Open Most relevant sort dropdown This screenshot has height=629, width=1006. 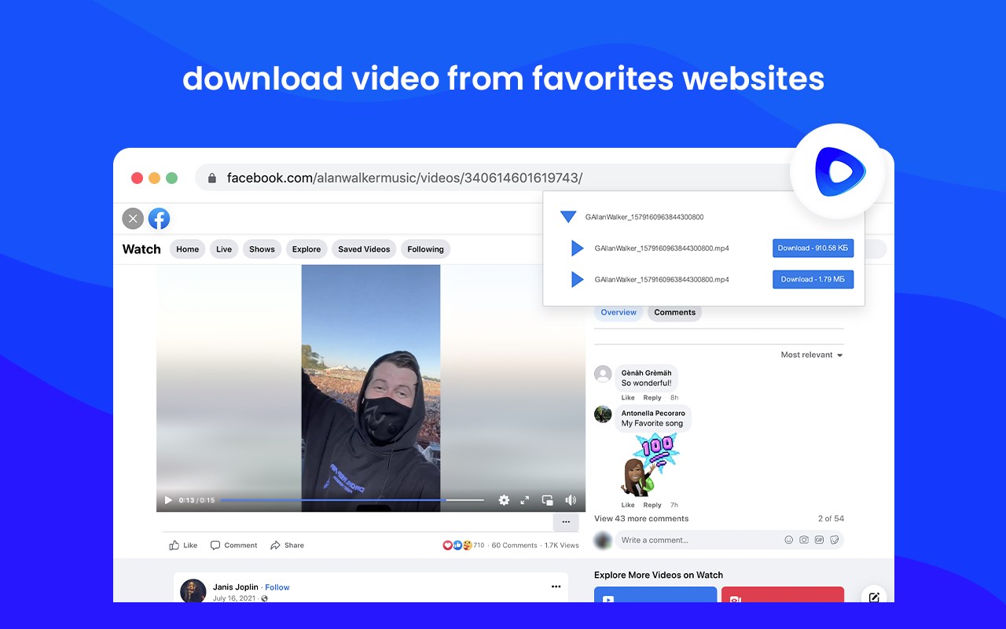[x=812, y=355]
